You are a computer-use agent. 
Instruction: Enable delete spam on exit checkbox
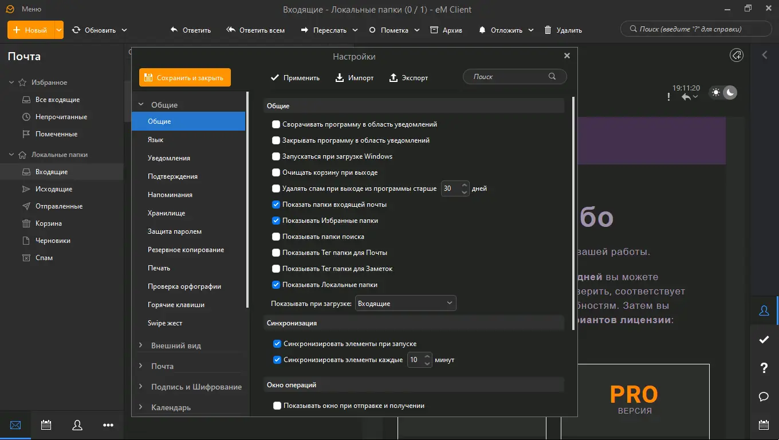click(276, 188)
